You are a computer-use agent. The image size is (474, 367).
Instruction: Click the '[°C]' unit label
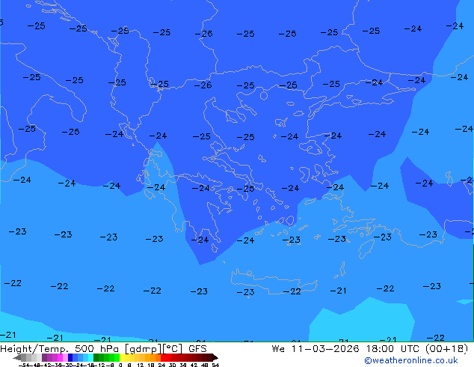173,349
